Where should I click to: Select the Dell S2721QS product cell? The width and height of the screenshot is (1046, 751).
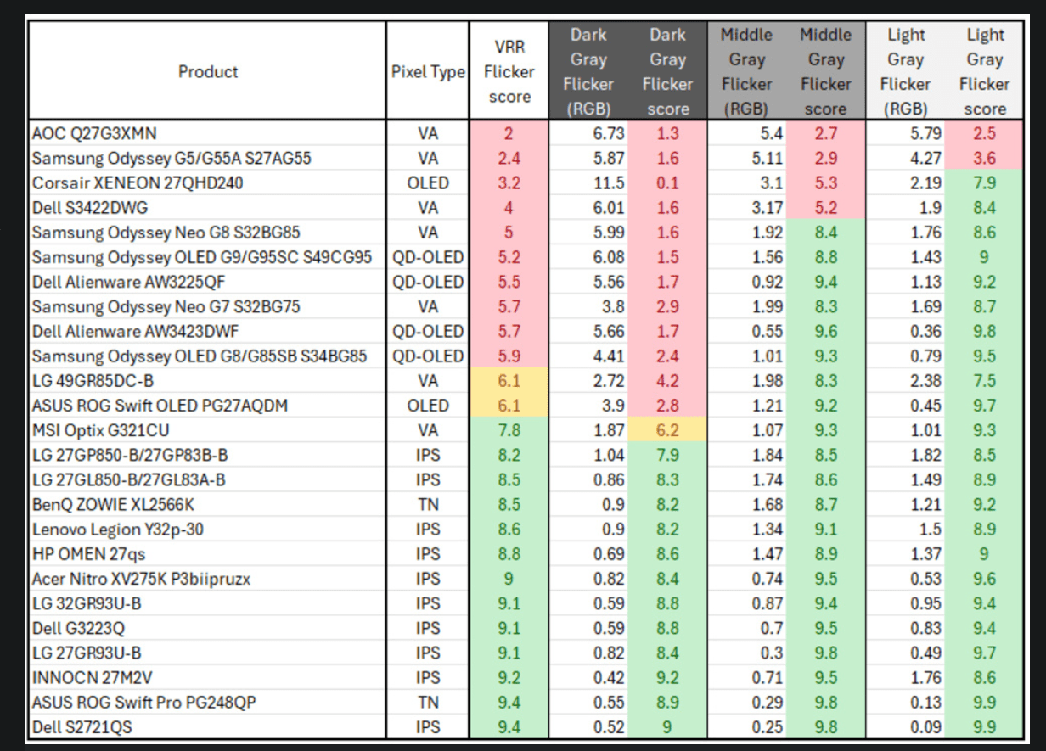pyautogui.click(x=208, y=726)
